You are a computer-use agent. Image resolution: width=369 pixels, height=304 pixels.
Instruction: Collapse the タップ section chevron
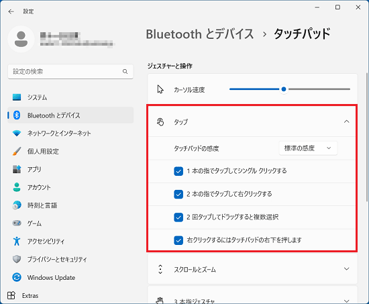click(346, 121)
